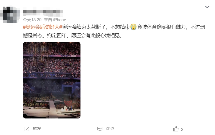Open the #奥运会后劲好大# hashtag topic
This screenshot has height=135, width=215.
click(x=43, y=27)
